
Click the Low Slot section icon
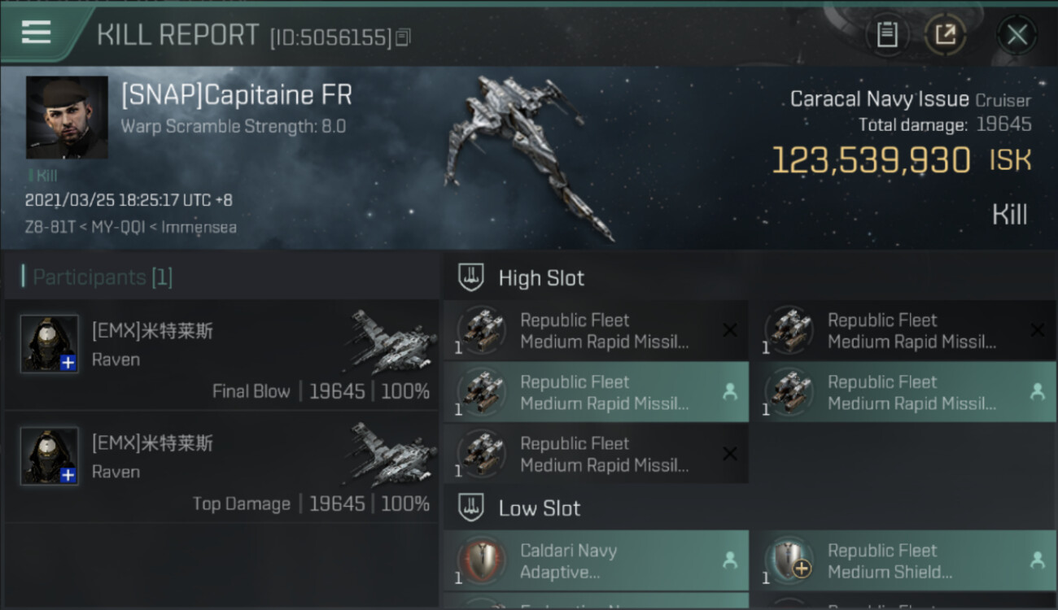[x=472, y=508]
